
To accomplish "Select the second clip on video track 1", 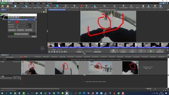I will pos(67,68).
